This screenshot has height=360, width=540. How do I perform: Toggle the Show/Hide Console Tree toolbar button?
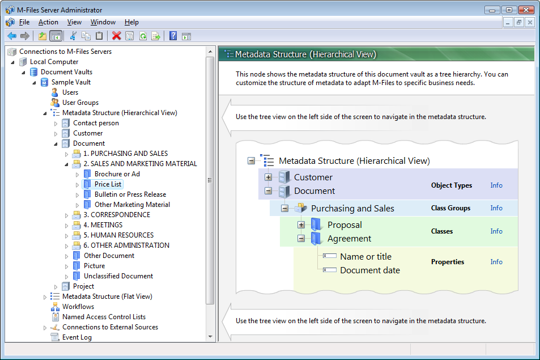(56, 36)
